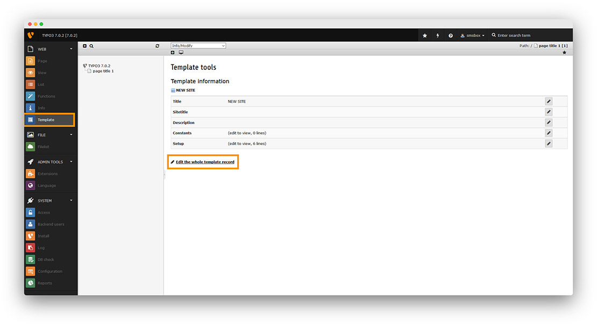
Task: Open the Install tool
Action: (x=49, y=235)
